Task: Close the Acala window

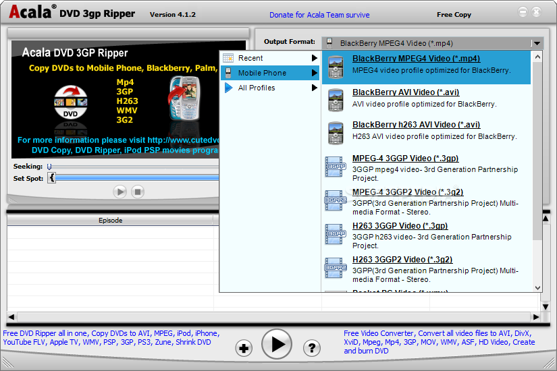Action: tap(536, 12)
